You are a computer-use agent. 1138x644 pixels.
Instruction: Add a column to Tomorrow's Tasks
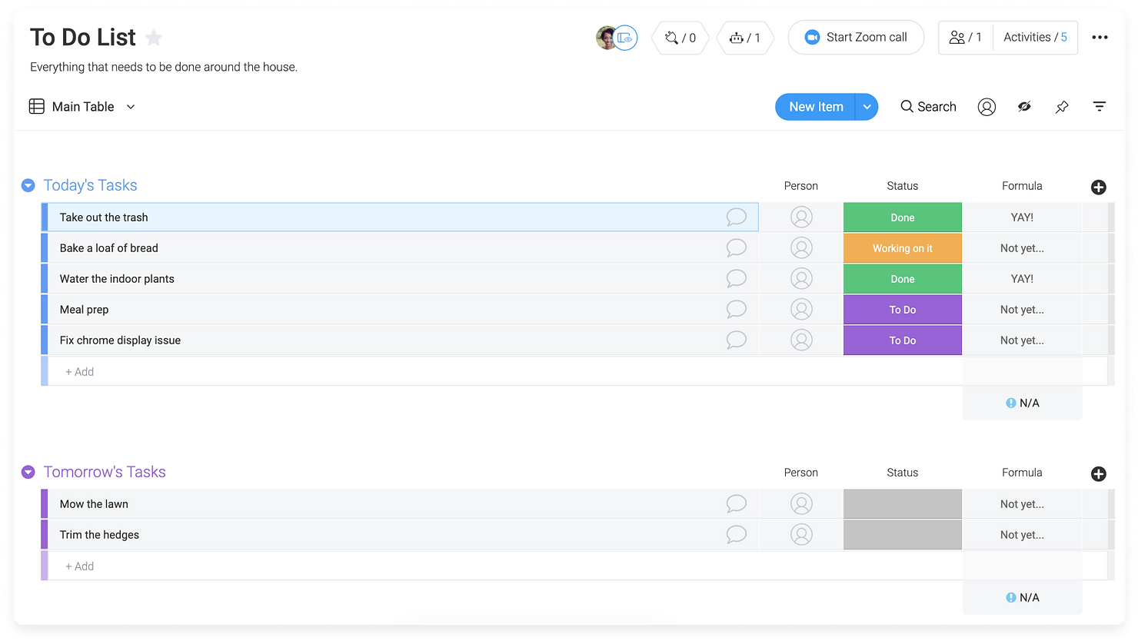click(1099, 473)
